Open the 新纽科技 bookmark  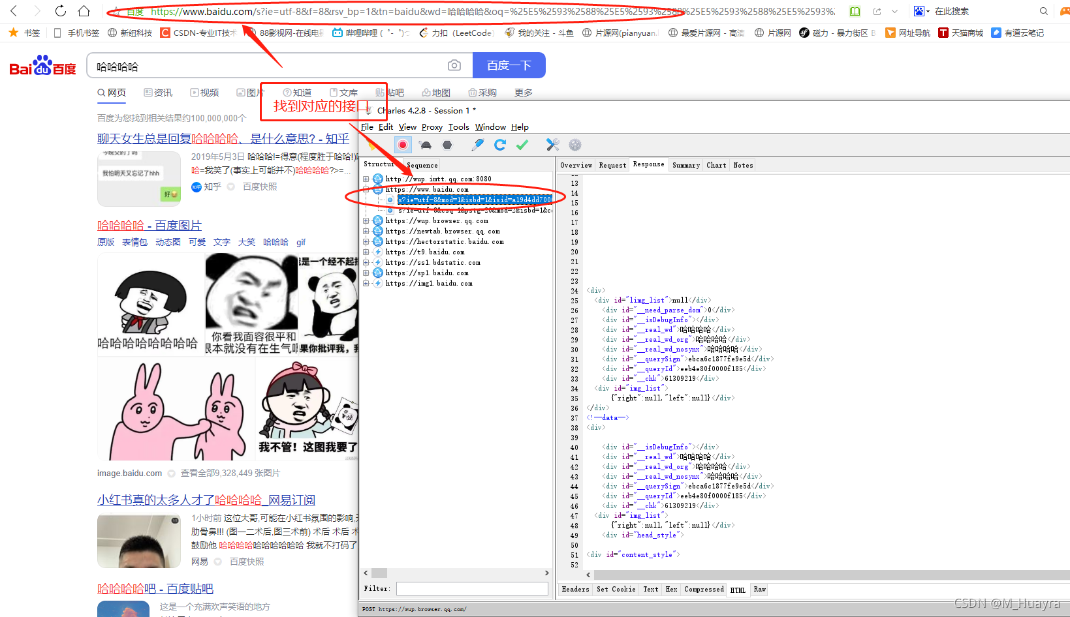(x=130, y=33)
